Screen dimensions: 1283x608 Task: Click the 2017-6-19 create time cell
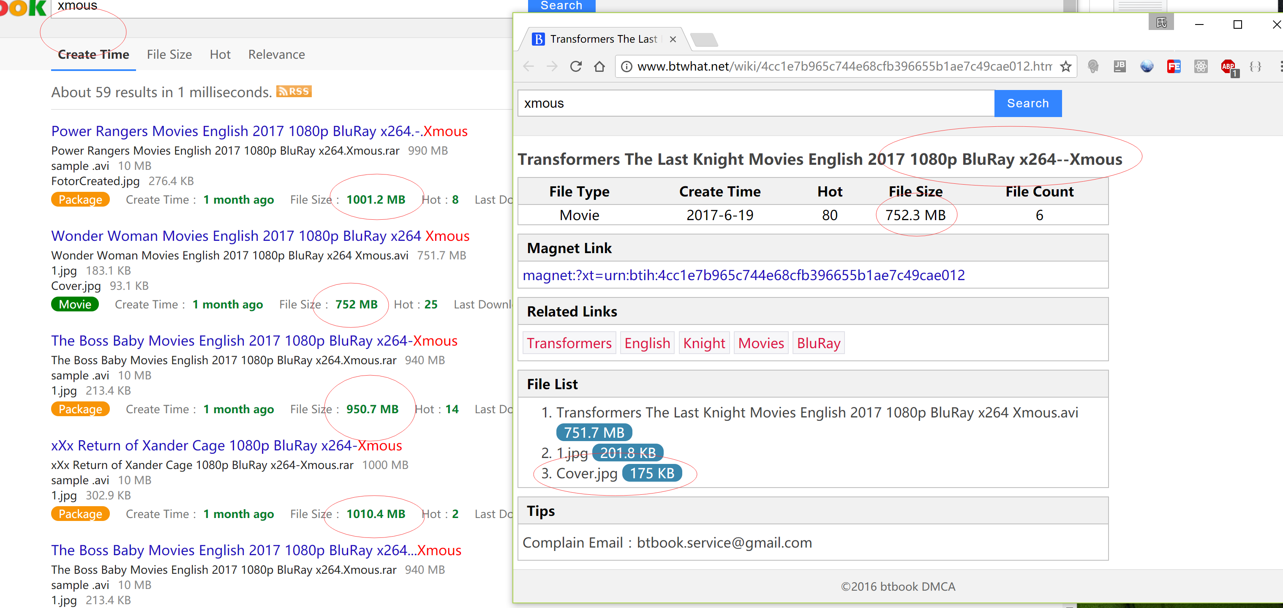click(720, 215)
